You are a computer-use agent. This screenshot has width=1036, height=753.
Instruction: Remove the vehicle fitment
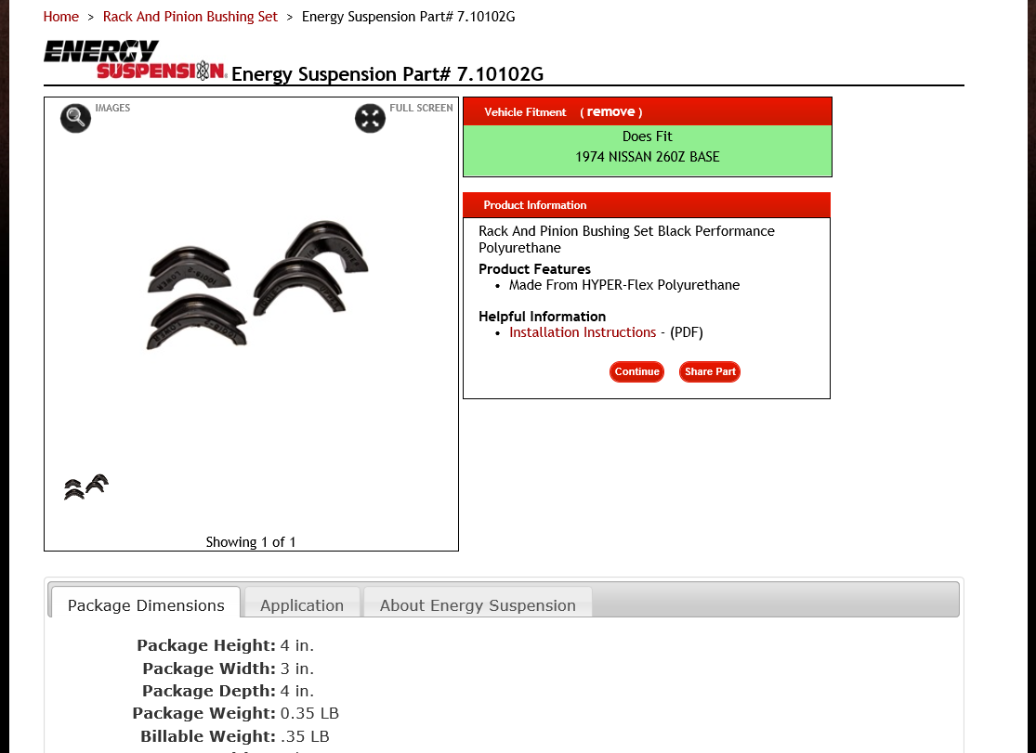(611, 111)
